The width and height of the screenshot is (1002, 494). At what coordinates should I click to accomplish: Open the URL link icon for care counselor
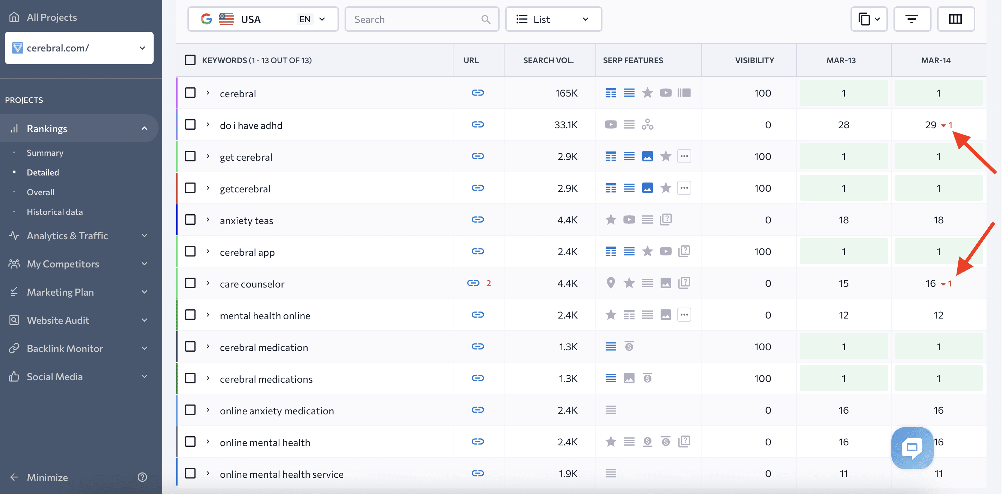tap(473, 283)
